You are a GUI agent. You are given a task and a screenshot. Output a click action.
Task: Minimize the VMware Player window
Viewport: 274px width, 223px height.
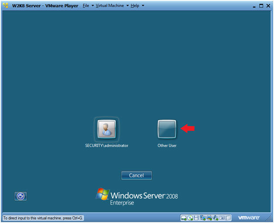(x=254, y=6)
